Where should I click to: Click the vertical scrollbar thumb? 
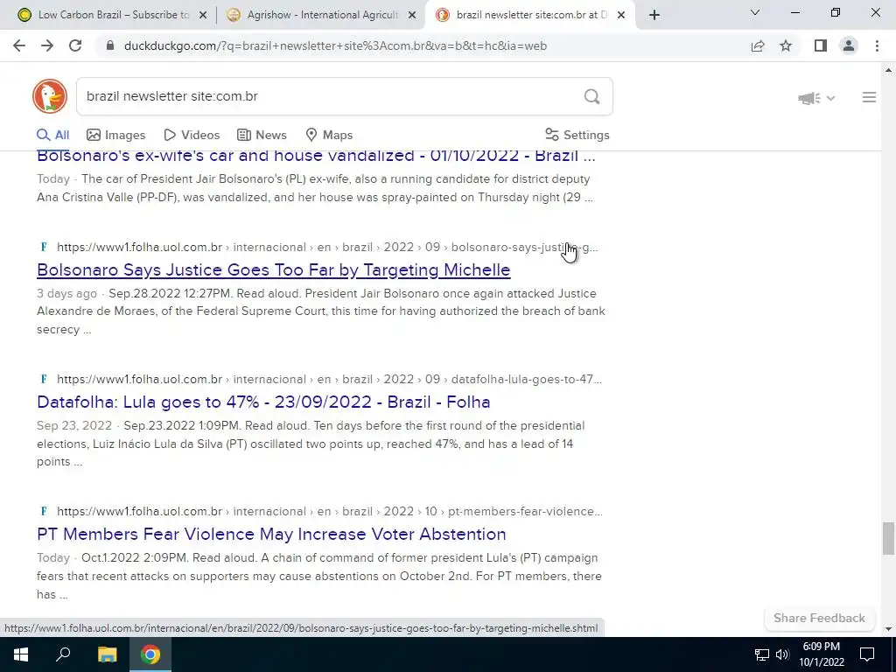(888, 538)
